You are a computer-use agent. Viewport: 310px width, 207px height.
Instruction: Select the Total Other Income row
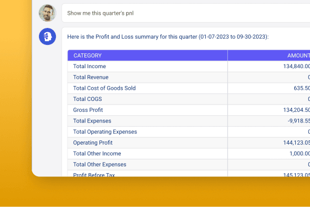[189, 154]
